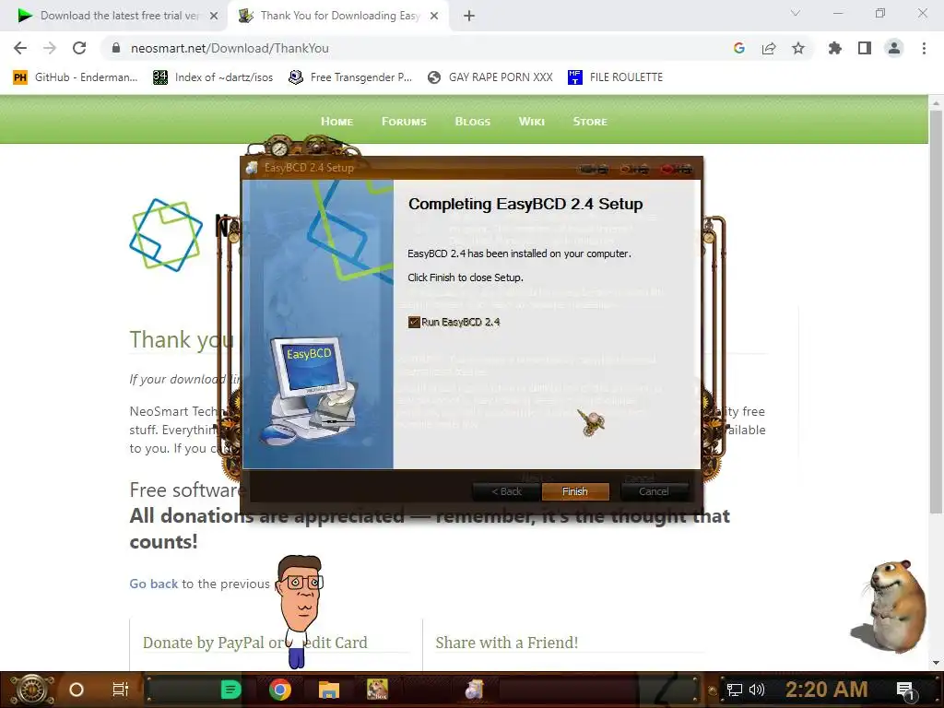
Task: Open the FILE ROULETTE bookmark
Action: pyautogui.click(x=615, y=77)
